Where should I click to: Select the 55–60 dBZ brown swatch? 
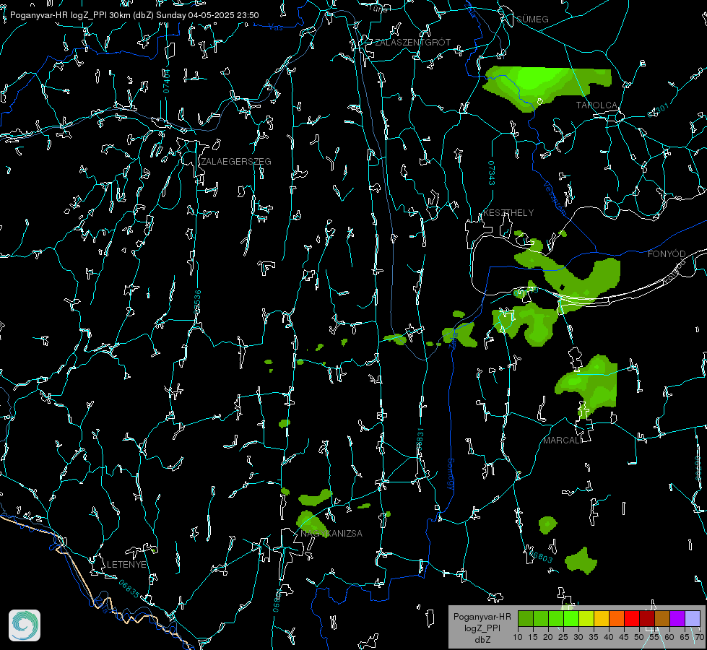662,618
